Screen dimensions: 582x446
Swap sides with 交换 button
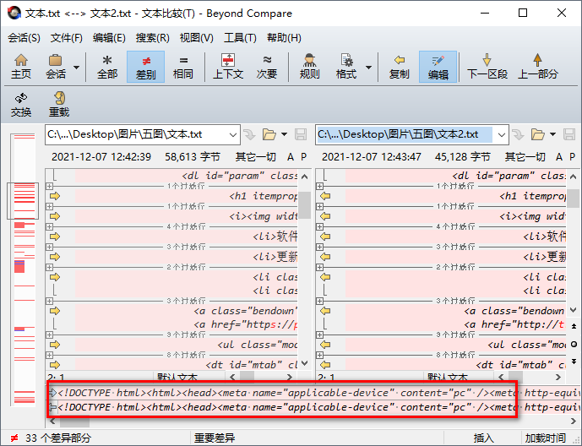click(x=21, y=105)
